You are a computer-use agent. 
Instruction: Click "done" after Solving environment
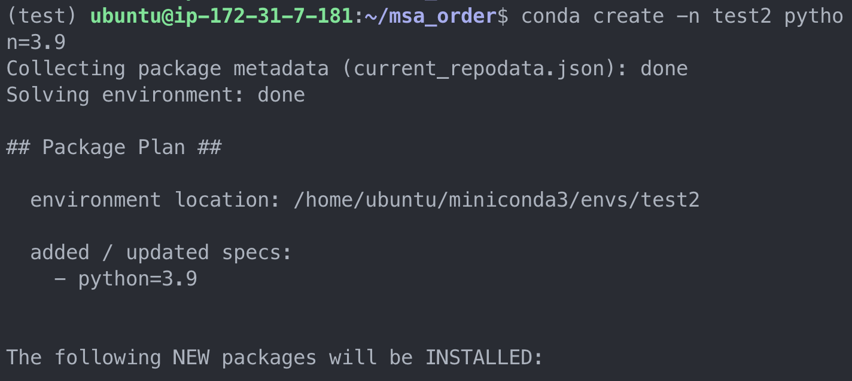(x=281, y=95)
